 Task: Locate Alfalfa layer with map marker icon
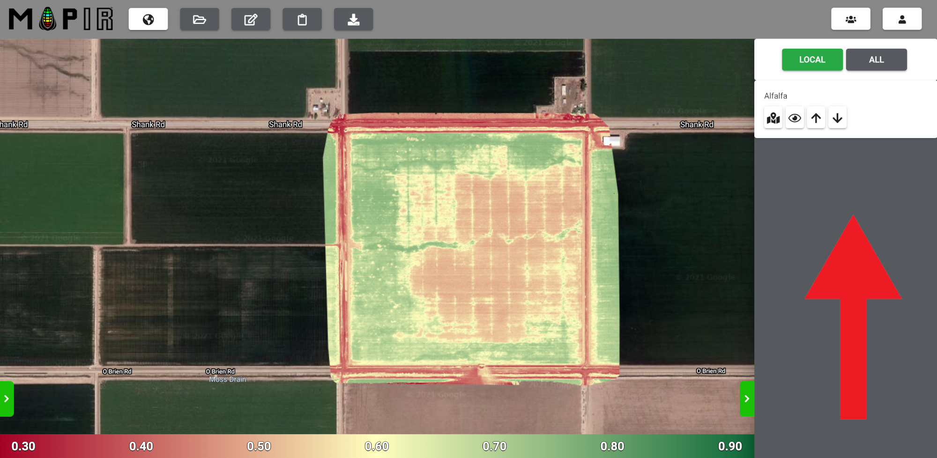(x=773, y=118)
